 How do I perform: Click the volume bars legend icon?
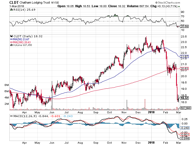click(12, 45)
